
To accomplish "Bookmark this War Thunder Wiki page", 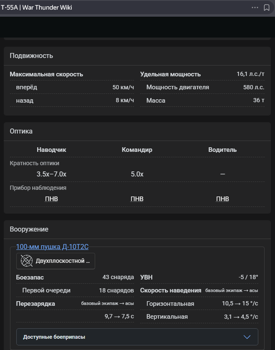I will [x=267, y=8].
